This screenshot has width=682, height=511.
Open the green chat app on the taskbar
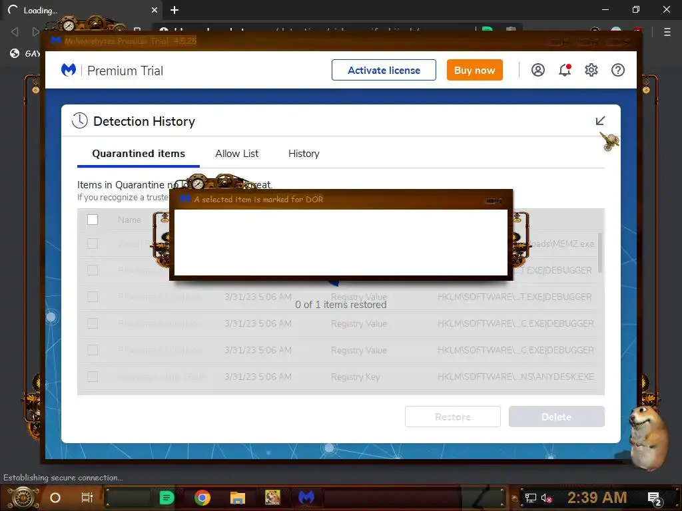(x=167, y=498)
